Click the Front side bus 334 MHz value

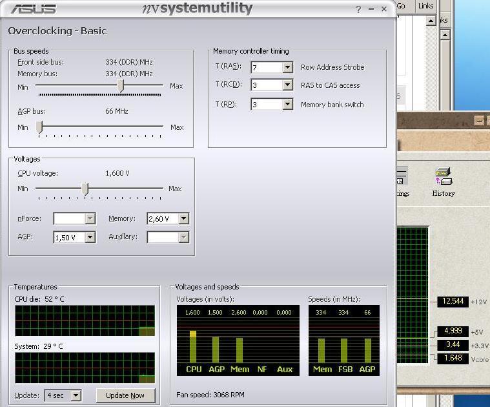[x=129, y=62]
